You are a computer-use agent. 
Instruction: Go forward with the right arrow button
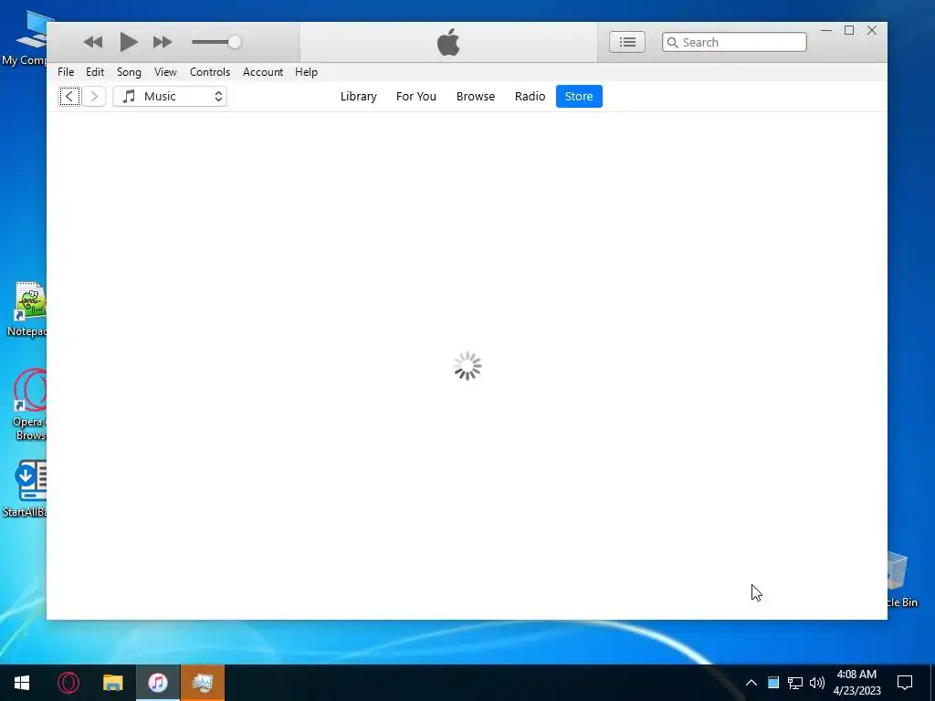point(94,96)
